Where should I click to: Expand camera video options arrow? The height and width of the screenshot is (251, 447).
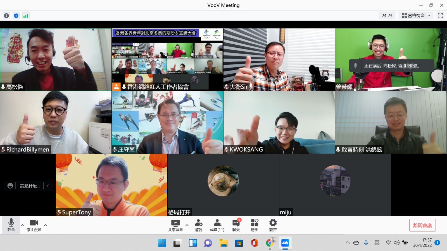point(45,225)
